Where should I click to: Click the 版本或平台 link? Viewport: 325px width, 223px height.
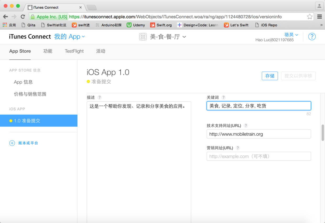click(x=28, y=143)
